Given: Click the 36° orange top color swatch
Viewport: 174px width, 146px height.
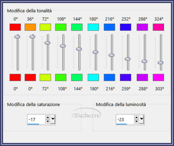Looking at the screenshot, I should pyautogui.click(x=30, y=27).
